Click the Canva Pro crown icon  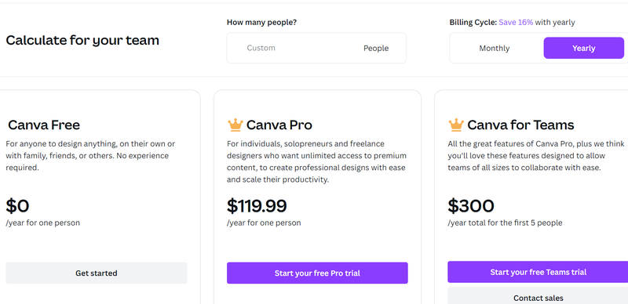(235, 125)
